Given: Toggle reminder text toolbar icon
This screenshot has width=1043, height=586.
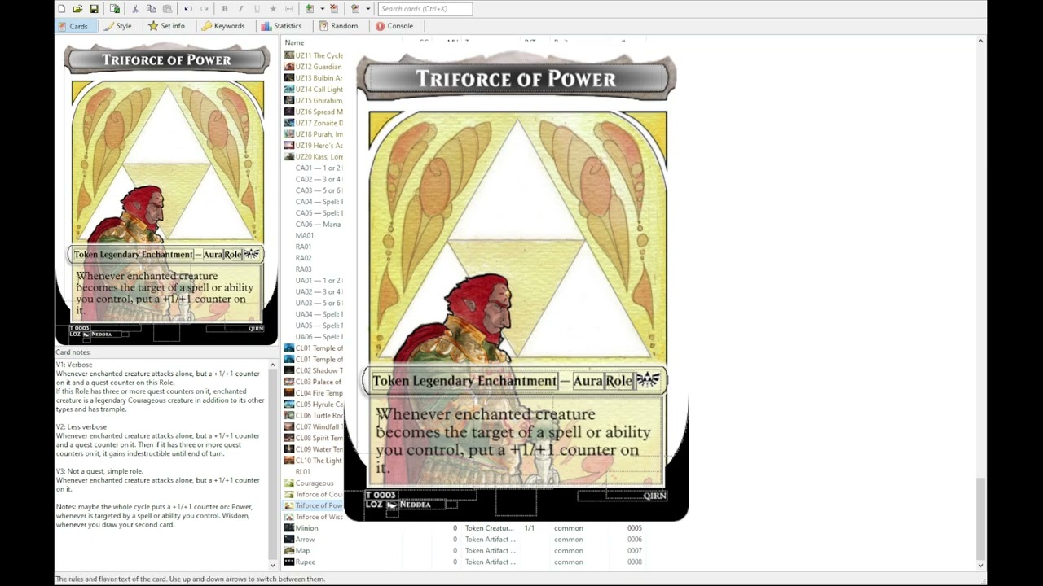Looking at the screenshot, I should 288,9.
